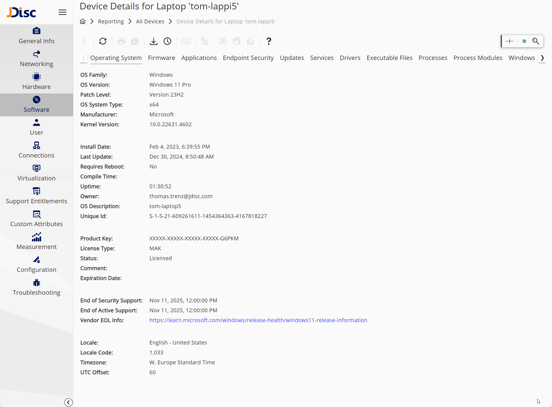
Task: Toggle the hamburger menu button
Action: tap(62, 12)
